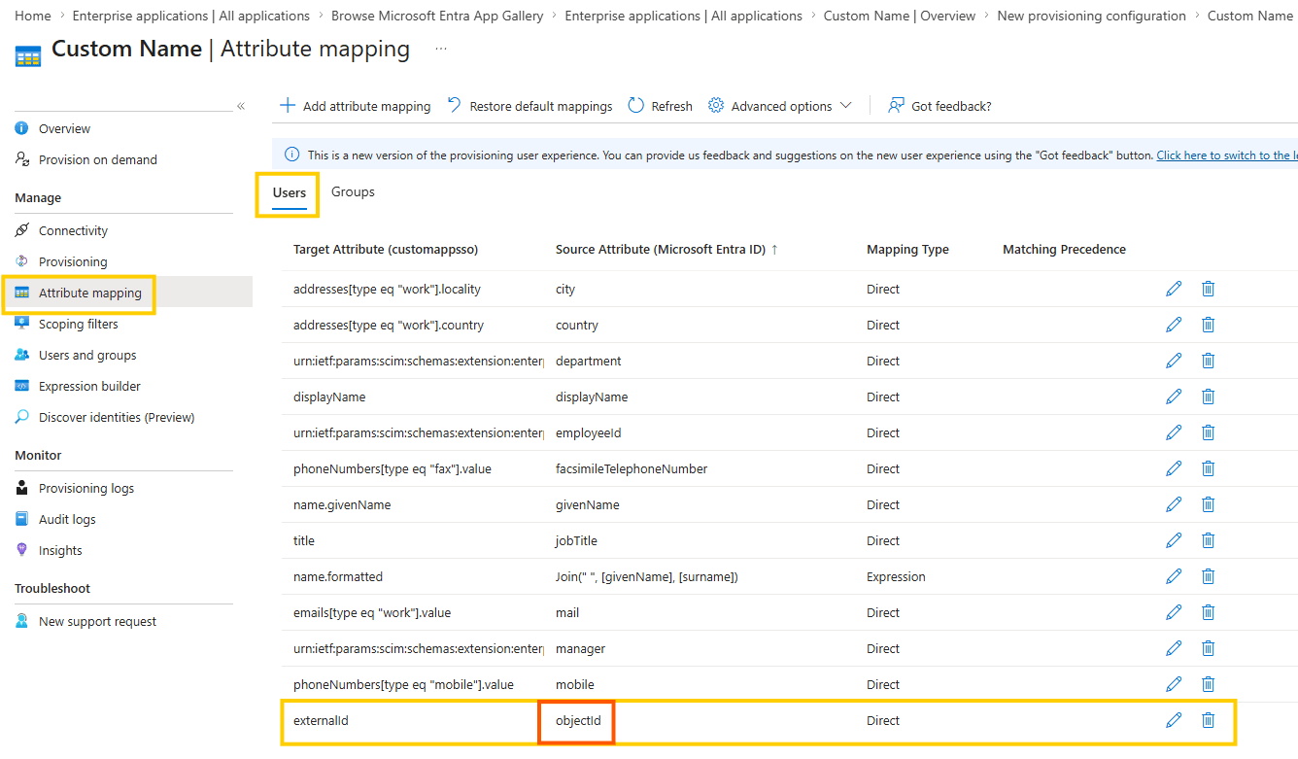The image size is (1298, 759).
Task: Click the Got feedback? button
Action: coord(940,106)
